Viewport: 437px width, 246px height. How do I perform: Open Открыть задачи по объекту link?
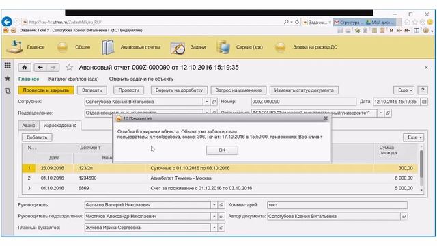click(x=141, y=79)
